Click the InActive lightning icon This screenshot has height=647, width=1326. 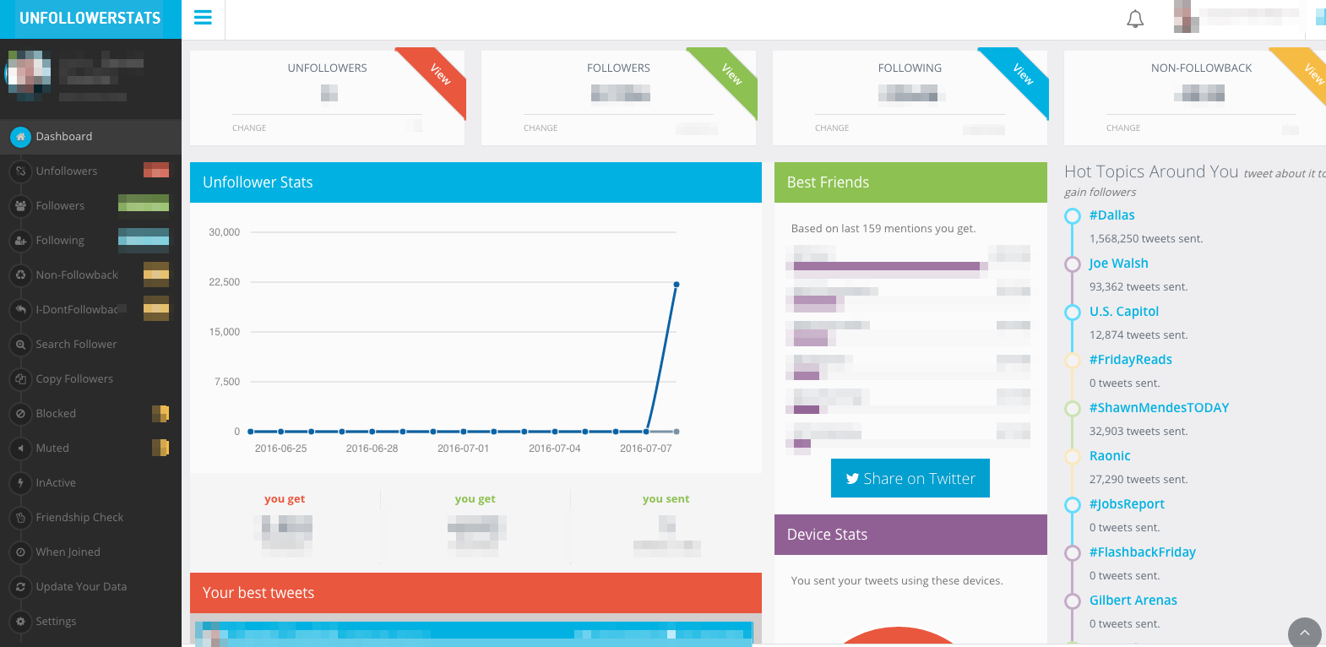tap(20, 483)
